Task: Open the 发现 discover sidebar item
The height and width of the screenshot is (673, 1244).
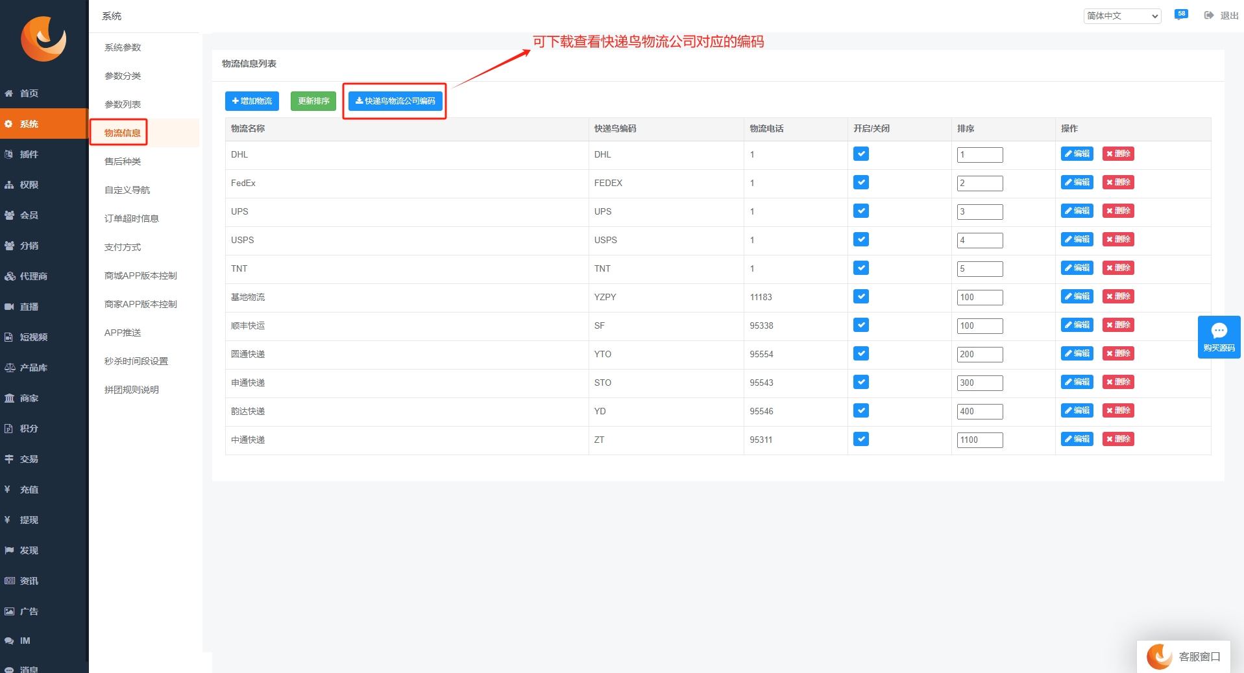Action: coord(43,550)
